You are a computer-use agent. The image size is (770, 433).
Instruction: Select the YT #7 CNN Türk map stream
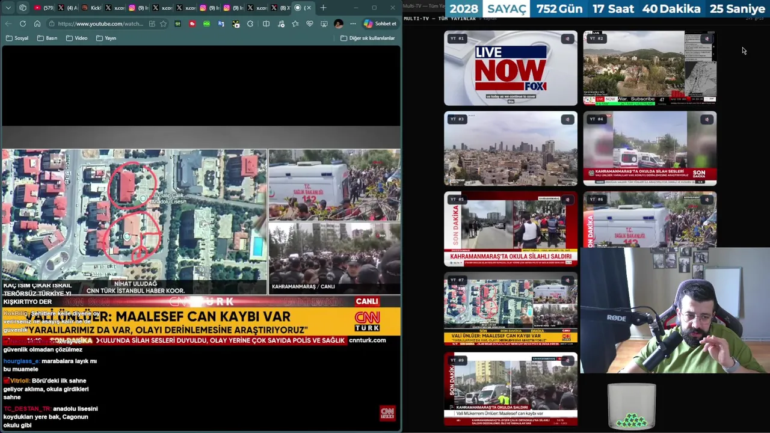[511, 309]
